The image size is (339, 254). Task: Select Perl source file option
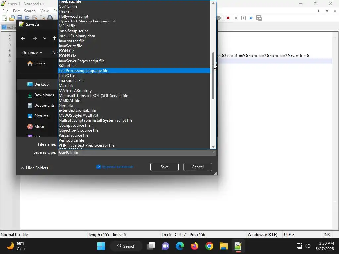(x=134, y=140)
